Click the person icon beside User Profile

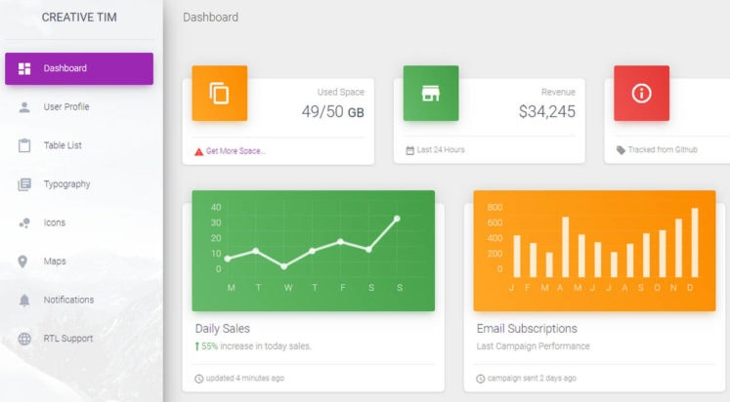24,106
